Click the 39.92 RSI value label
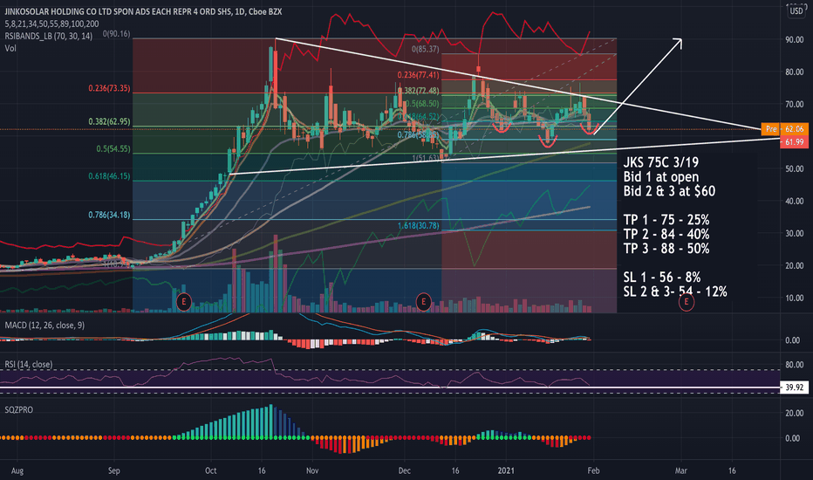This screenshot has width=813, height=480. (794, 387)
